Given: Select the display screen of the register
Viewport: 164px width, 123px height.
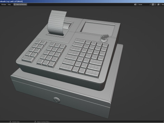Looking at the screenshot, I should click(x=98, y=28).
